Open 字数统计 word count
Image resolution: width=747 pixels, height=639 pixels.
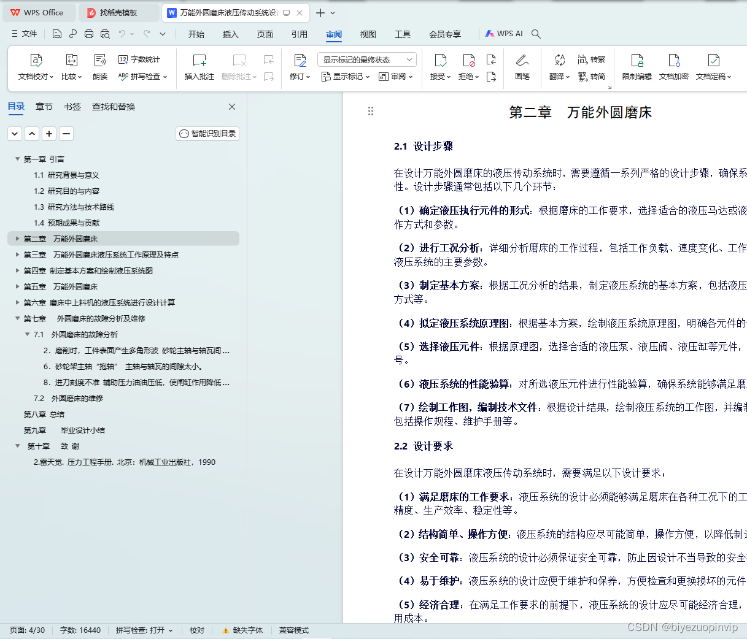(x=139, y=59)
